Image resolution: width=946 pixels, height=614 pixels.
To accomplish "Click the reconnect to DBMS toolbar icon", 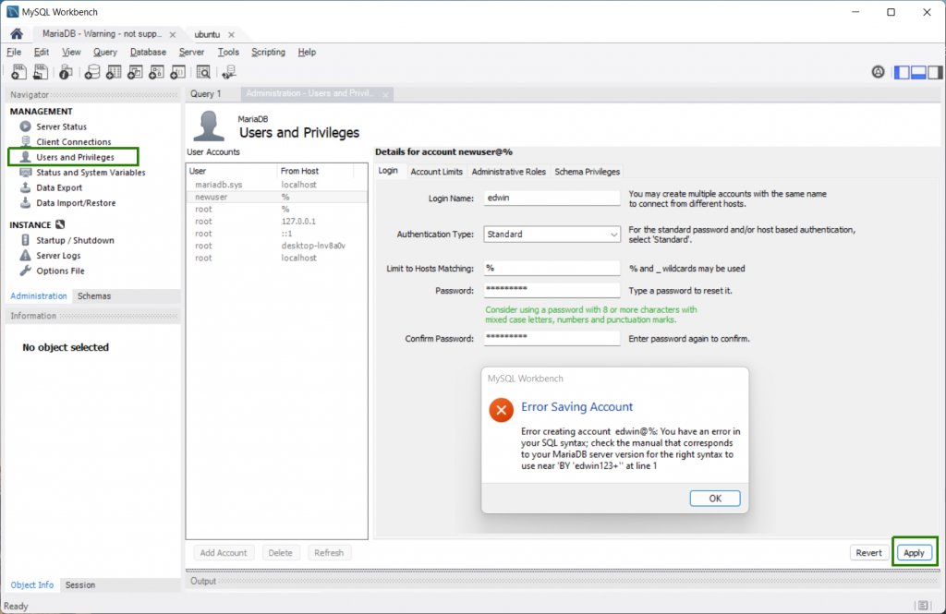I will [229, 72].
